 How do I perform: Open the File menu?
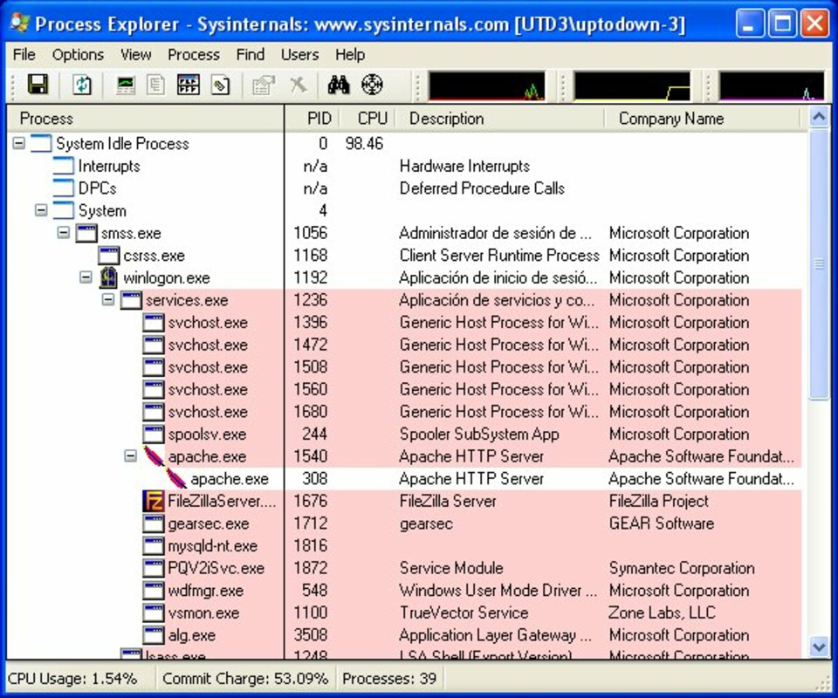24,54
